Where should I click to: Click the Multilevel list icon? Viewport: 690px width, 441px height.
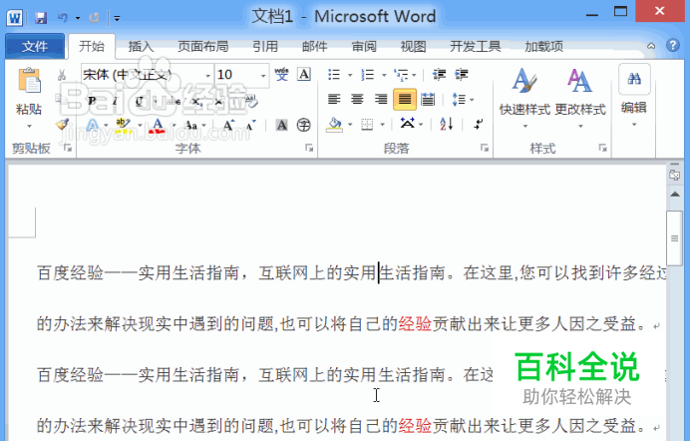(401, 75)
